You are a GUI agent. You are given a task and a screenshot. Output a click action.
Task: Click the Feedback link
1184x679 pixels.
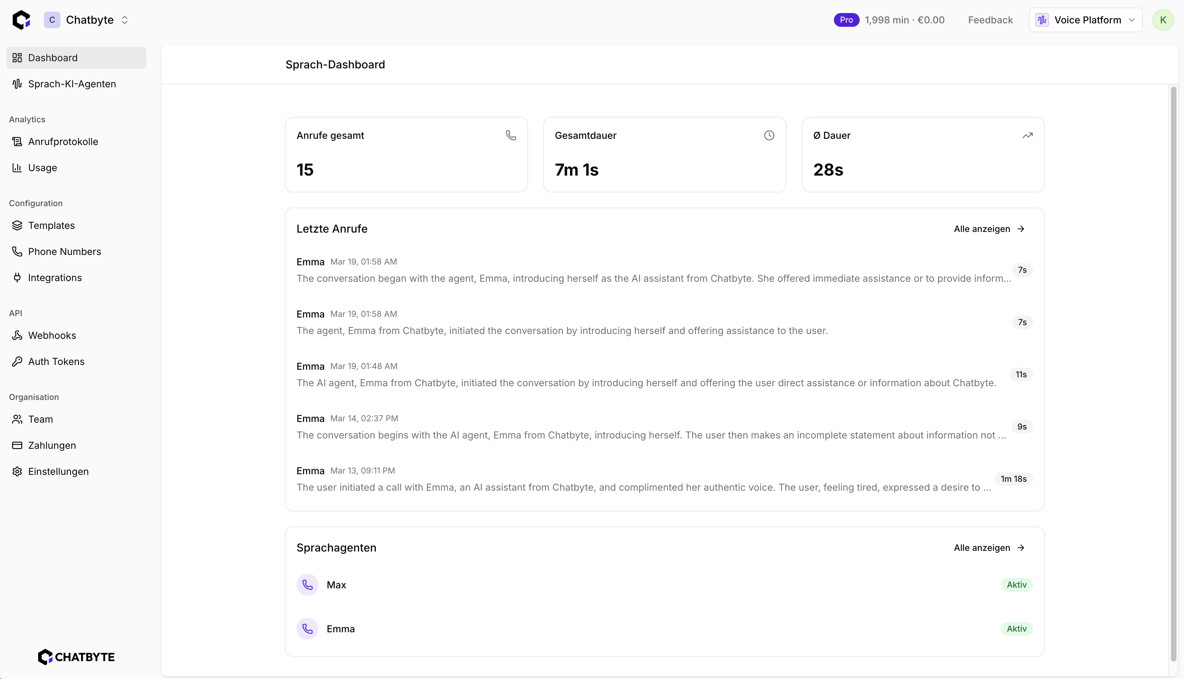990,20
